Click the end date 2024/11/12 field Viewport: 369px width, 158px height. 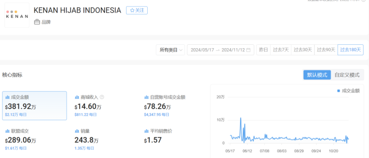(233, 50)
